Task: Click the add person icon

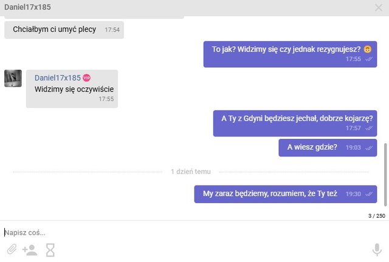Action: tap(30, 249)
